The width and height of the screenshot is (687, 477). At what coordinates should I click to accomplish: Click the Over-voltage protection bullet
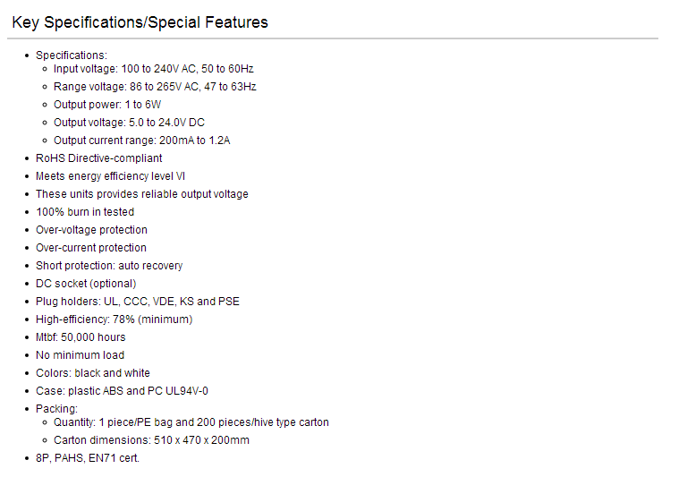91,230
